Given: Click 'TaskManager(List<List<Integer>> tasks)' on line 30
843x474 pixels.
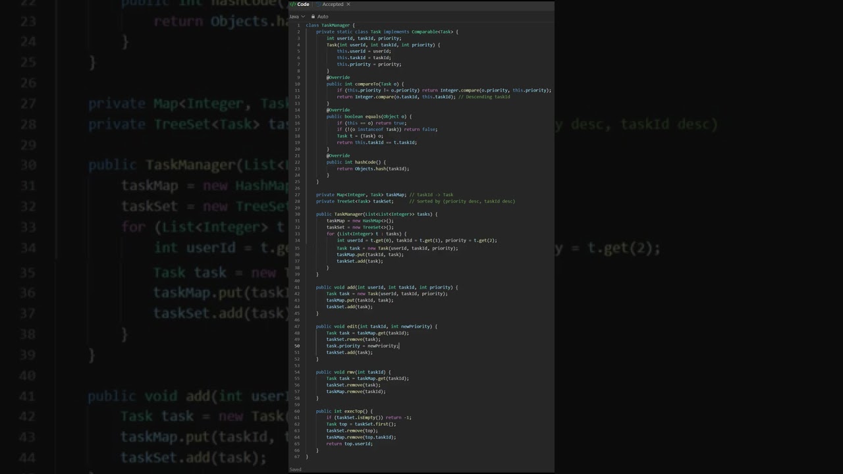Looking at the screenshot, I should coord(383,214).
